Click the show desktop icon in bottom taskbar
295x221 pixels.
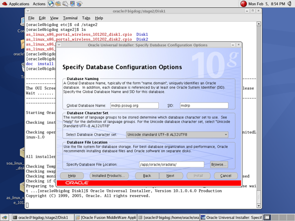[x=4, y=218]
